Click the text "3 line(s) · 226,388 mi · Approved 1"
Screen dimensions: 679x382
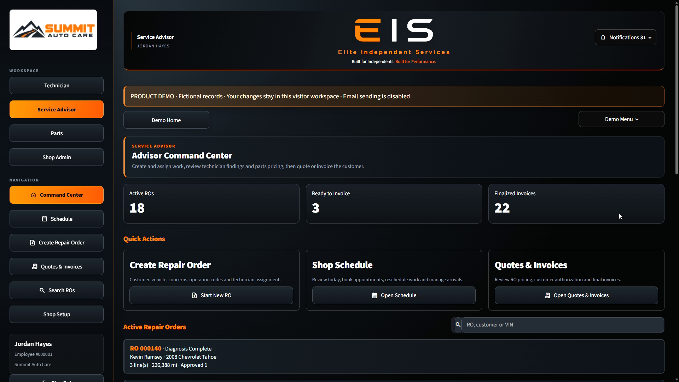click(x=168, y=365)
